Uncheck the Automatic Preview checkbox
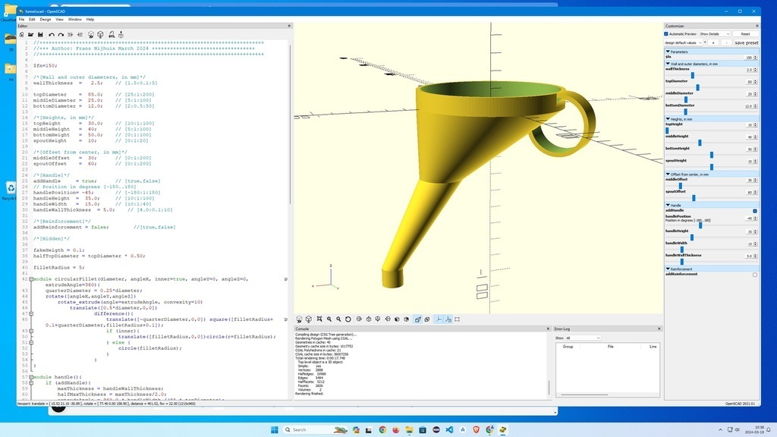This screenshot has width=777, height=437. 666,33
